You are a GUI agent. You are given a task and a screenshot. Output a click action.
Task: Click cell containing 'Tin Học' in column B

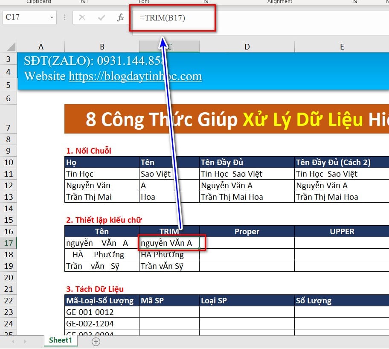(x=102, y=174)
